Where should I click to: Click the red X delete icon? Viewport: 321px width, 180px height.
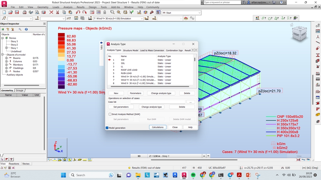coord(51,12)
